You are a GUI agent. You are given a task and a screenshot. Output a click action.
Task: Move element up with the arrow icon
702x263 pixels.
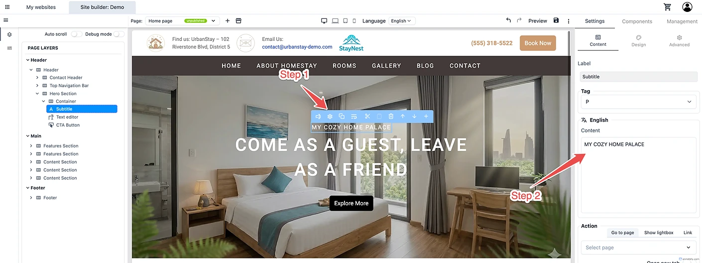[x=403, y=117]
